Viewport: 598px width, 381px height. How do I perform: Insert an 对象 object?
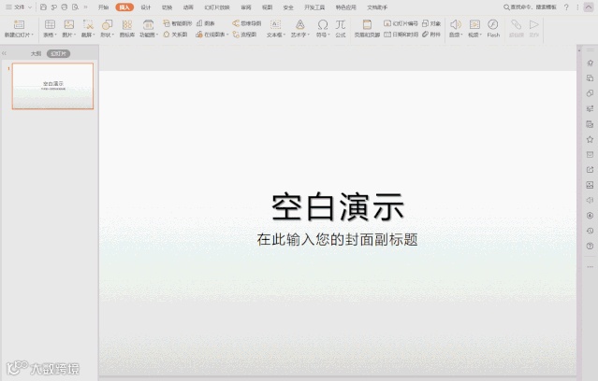[431, 23]
